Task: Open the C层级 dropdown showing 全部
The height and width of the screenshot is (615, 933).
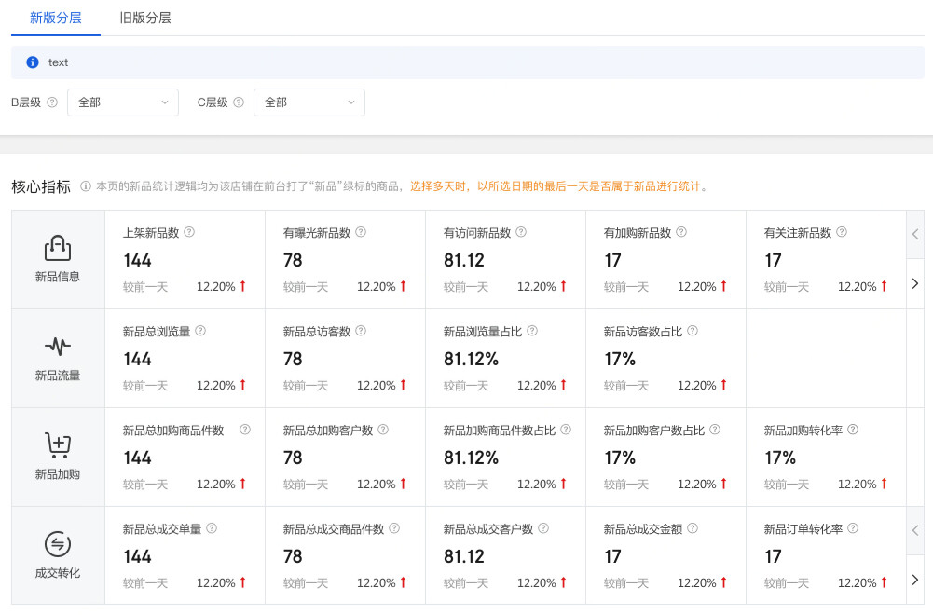Action: (309, 102)
